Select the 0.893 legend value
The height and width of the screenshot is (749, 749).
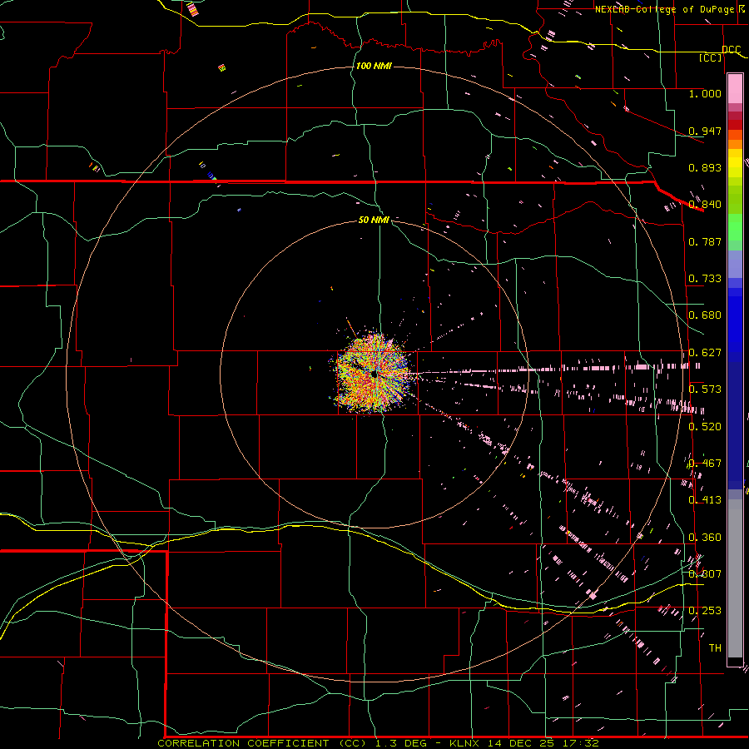point(705,167)
